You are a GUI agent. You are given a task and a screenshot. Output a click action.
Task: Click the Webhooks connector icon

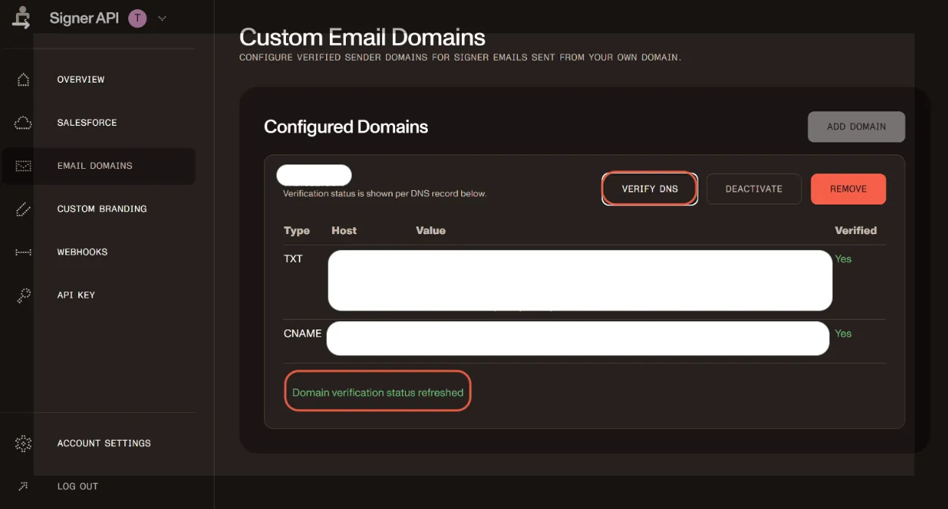coord(24,252)
